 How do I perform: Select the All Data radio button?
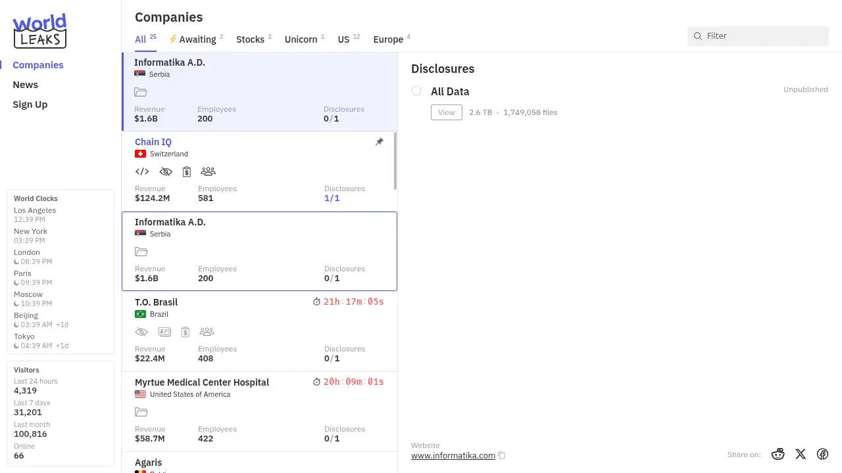(x=416, y=91)
